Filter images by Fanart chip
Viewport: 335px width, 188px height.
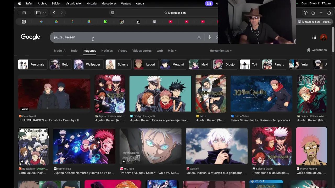pyautogui.click(x=275, y=64)
